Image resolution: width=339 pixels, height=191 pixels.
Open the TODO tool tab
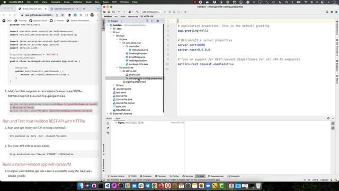coord(132,176)
